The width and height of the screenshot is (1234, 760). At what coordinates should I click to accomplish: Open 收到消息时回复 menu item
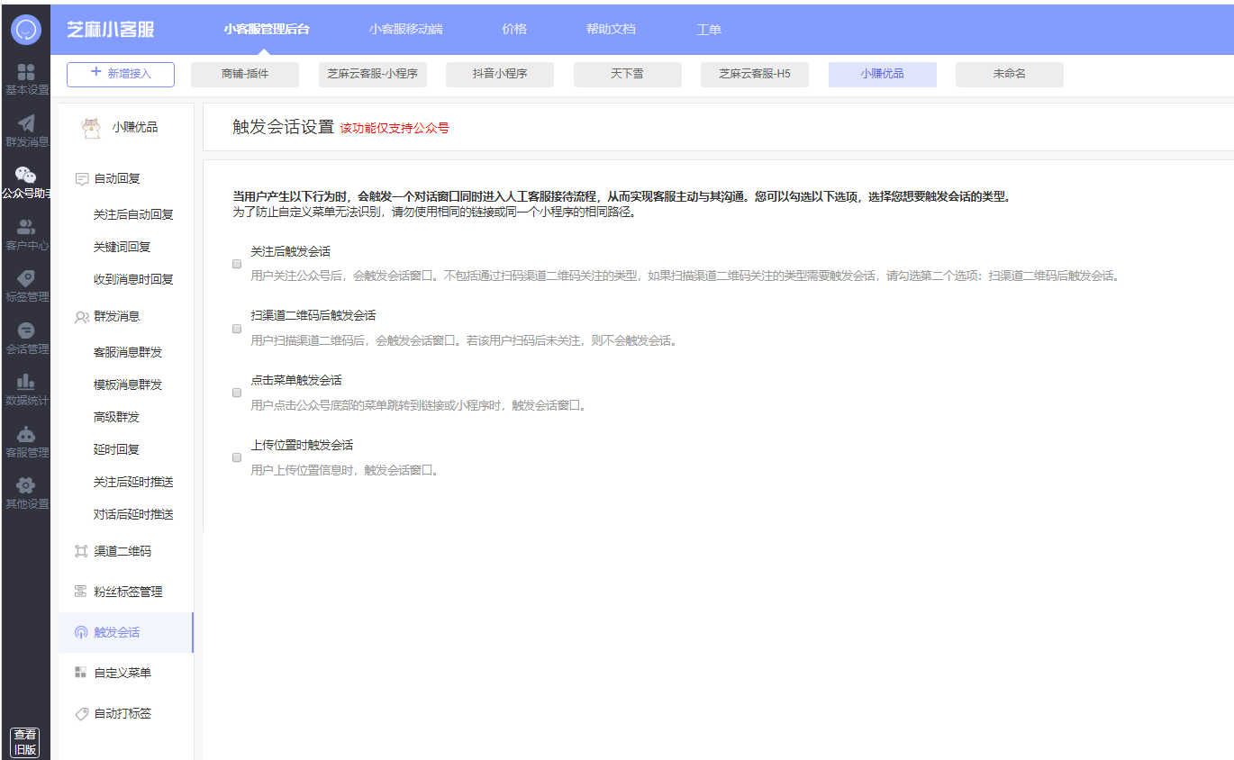tap(133, 279)
